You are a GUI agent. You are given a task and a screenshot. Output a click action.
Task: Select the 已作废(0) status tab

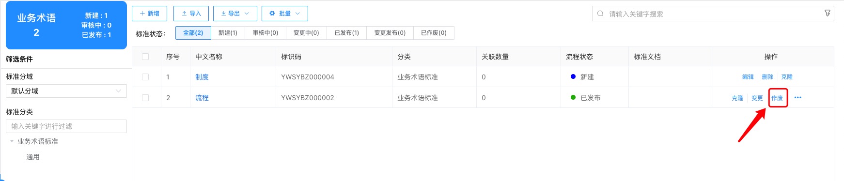tap(434, 33)
